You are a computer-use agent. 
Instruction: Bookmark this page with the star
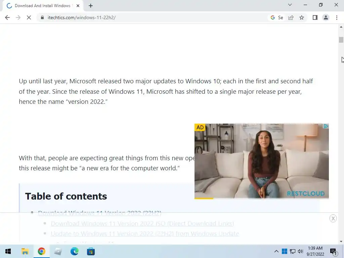point(302,17)
